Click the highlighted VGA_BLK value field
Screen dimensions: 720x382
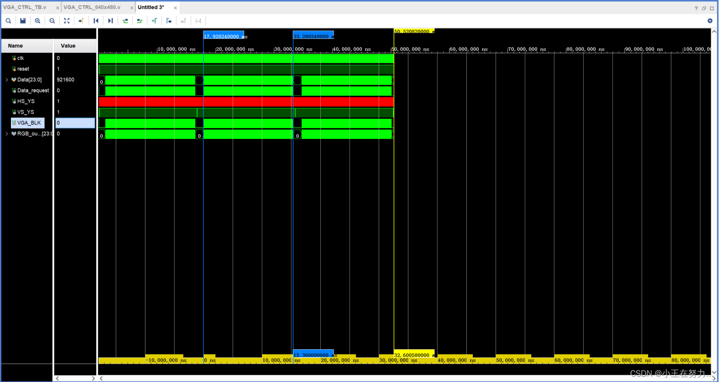click(75, 123)
